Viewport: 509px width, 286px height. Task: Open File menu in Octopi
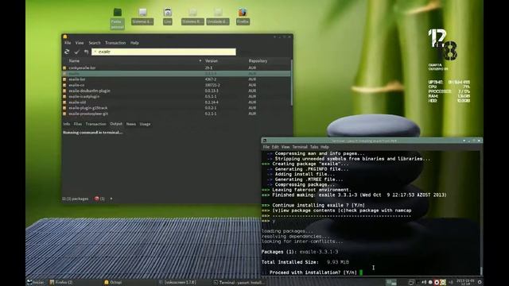tap(68, 43)
